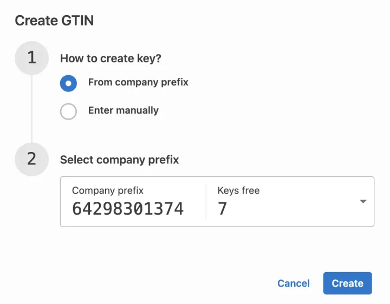Click the "Company prefix" field label
This screenshot has height=304, width=390.
[108, 190]
